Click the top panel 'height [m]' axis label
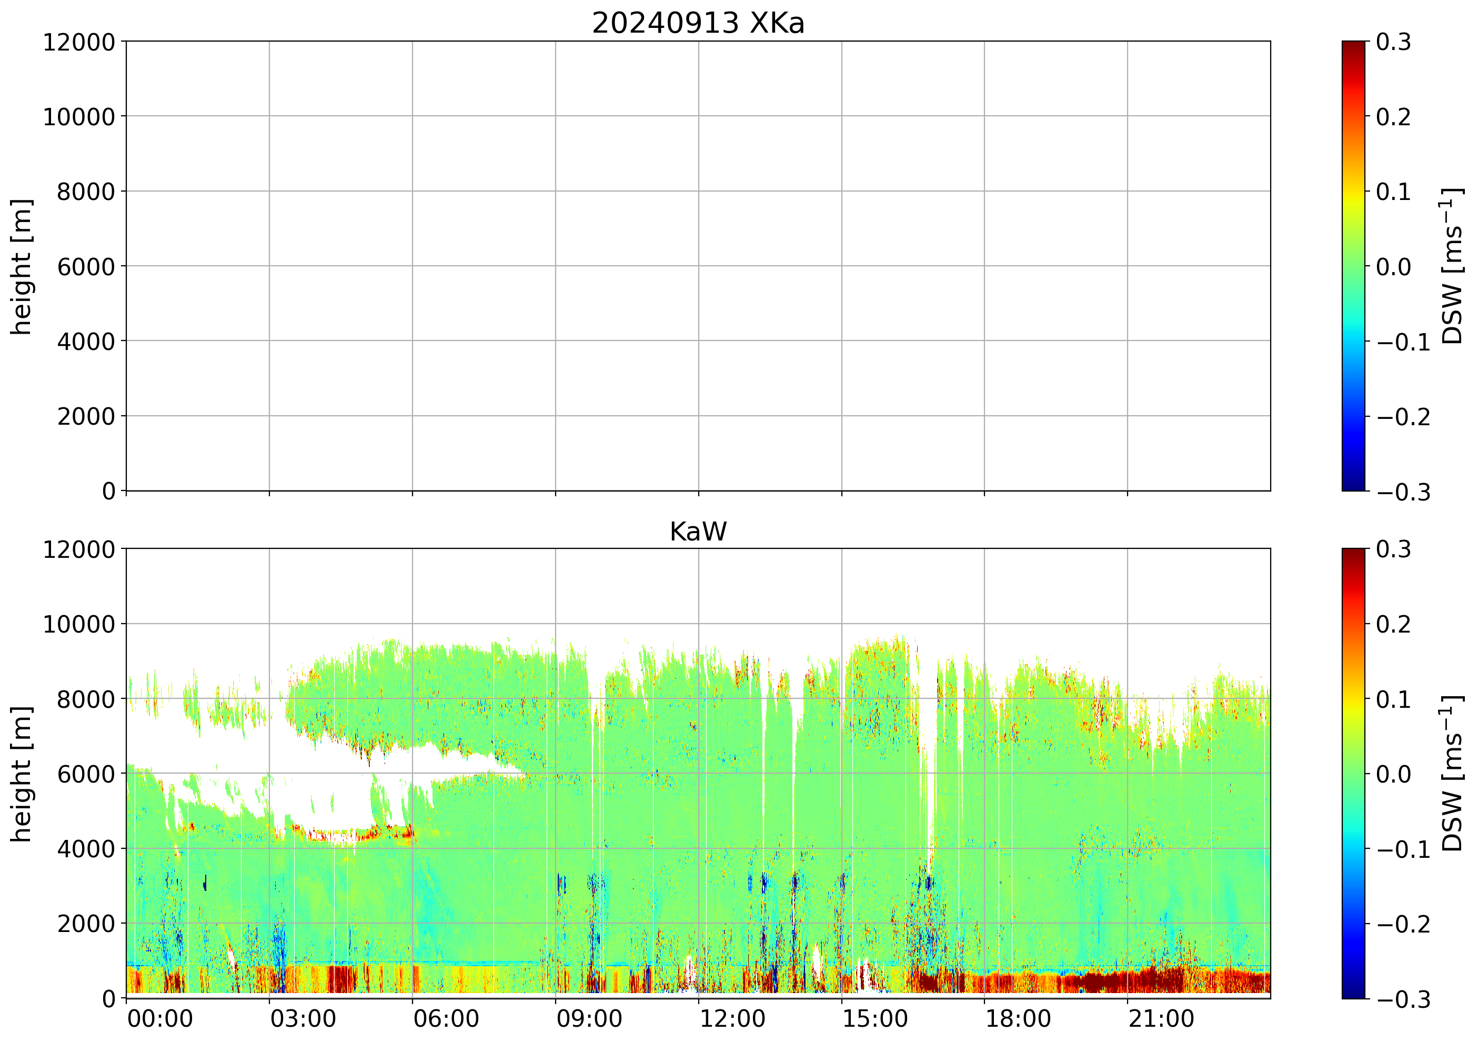 pos(21,267)
